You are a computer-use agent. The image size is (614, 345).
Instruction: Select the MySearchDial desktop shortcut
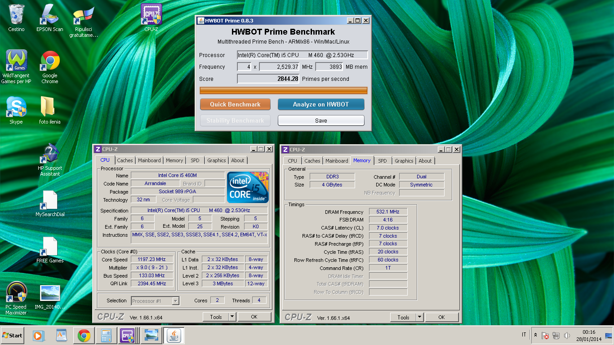[x=50, y=203]
